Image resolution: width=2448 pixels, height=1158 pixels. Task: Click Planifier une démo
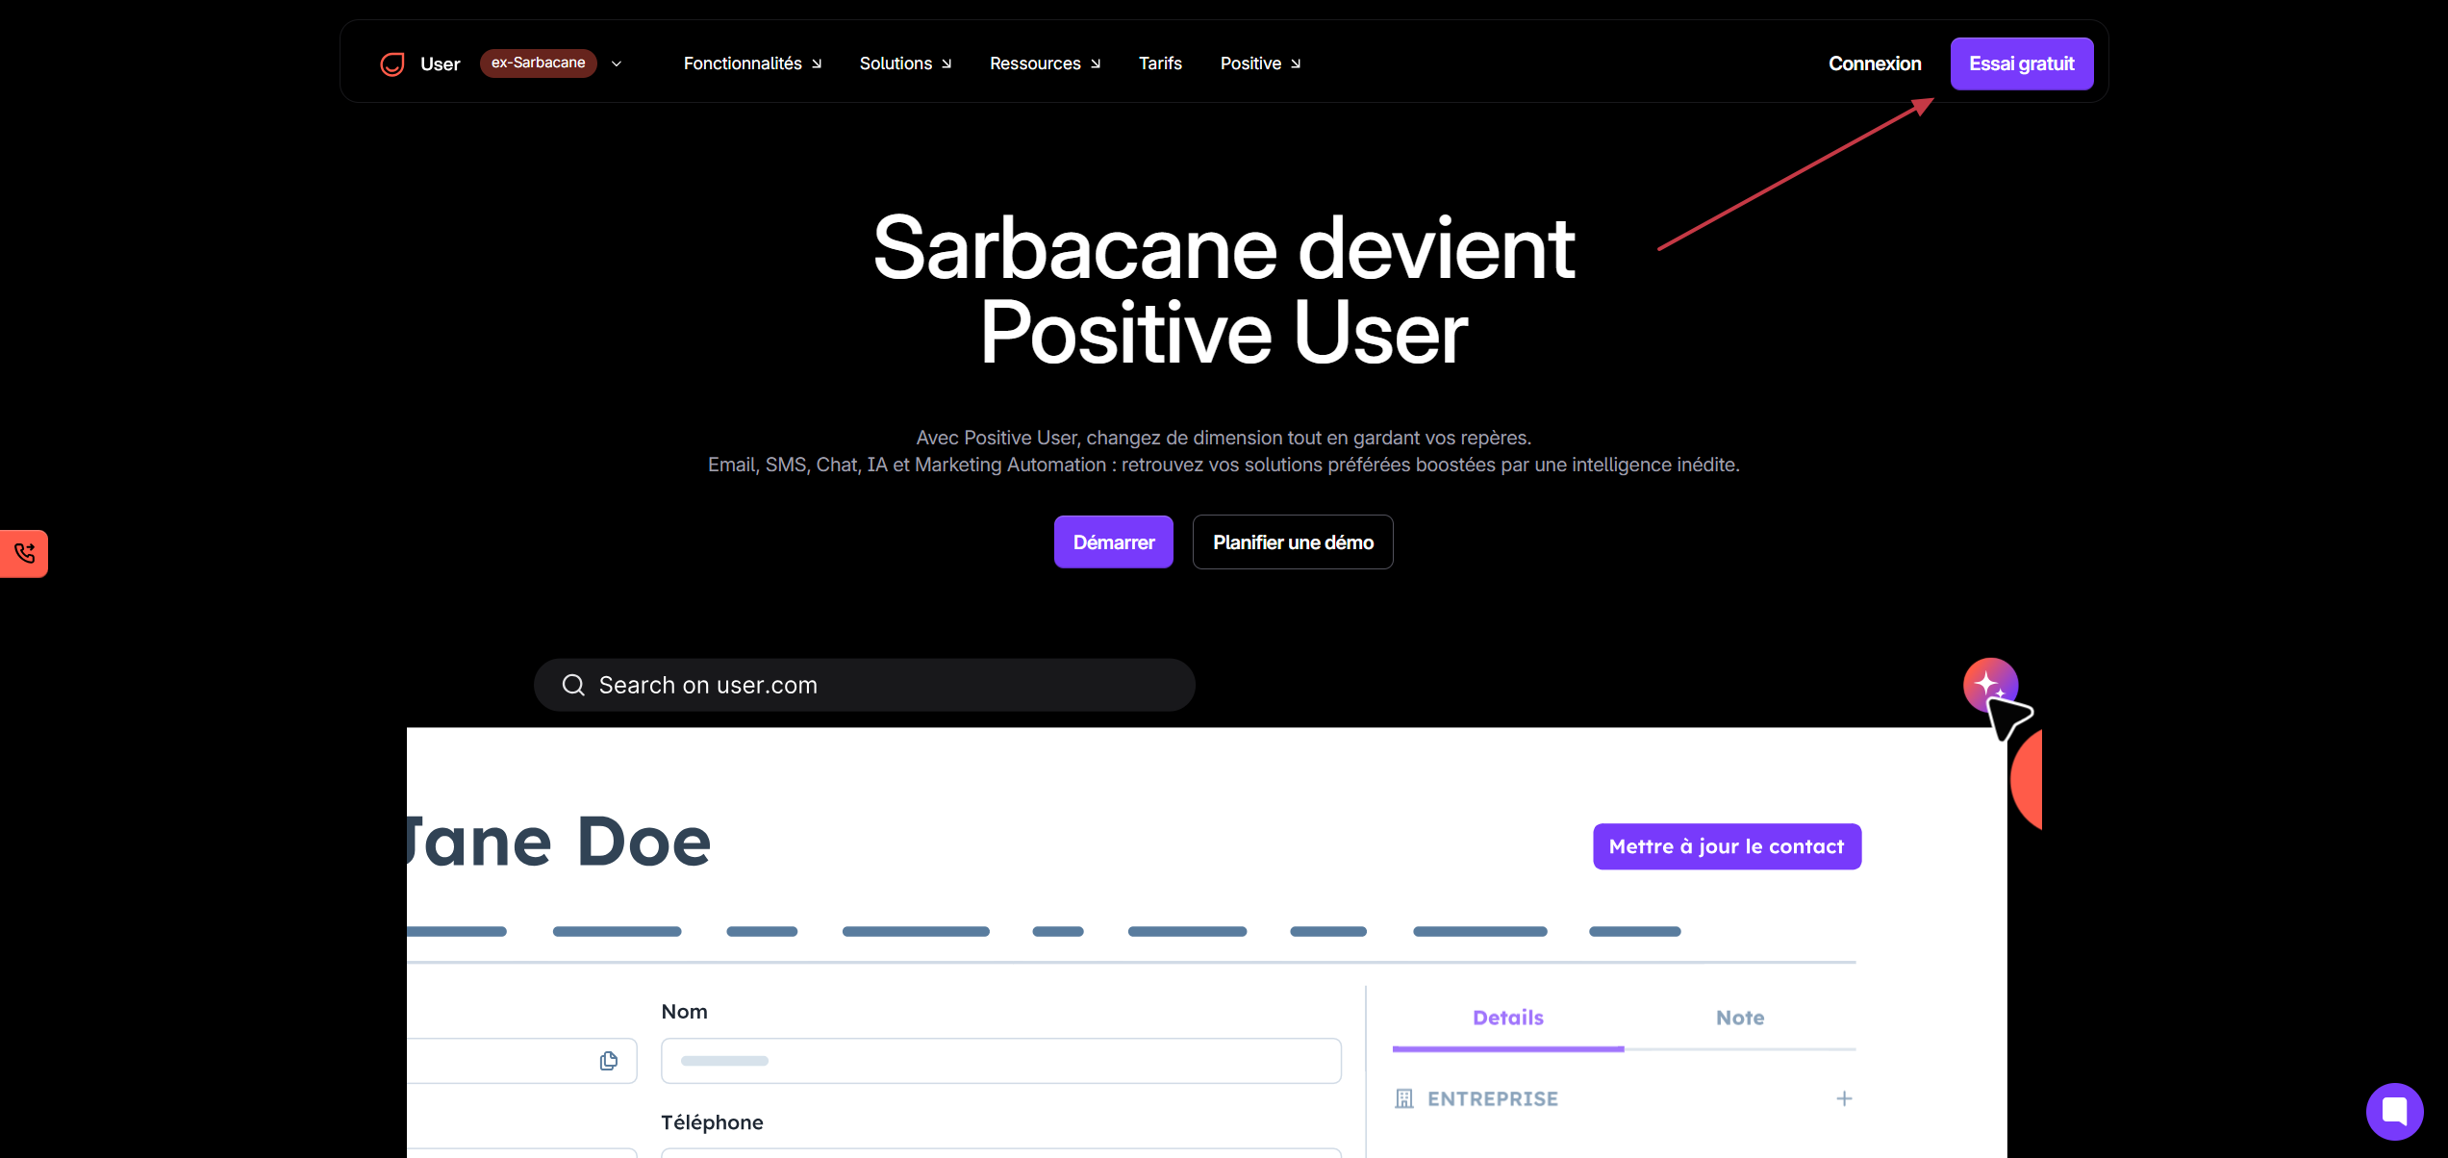[1293, 541]
